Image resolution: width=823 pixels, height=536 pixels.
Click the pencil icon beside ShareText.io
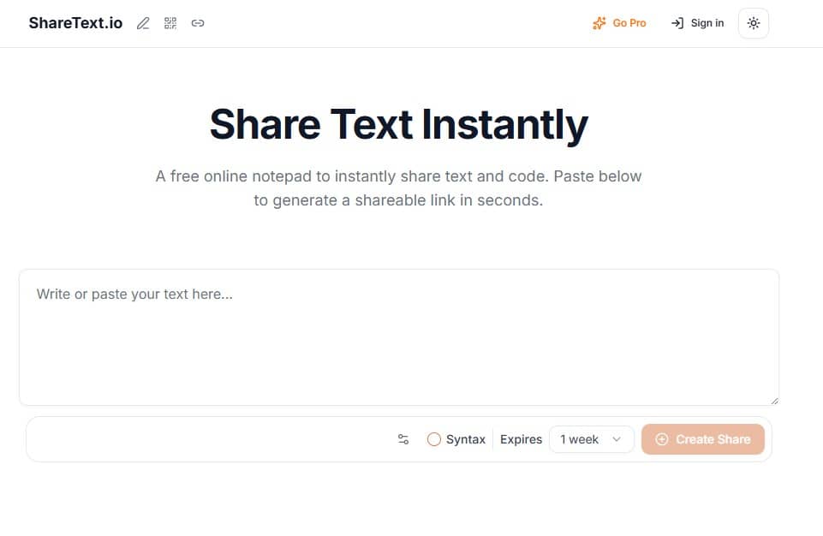point(143,23)
